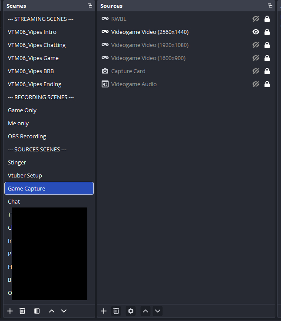Unlock the Capture Card source

[267, 71]
